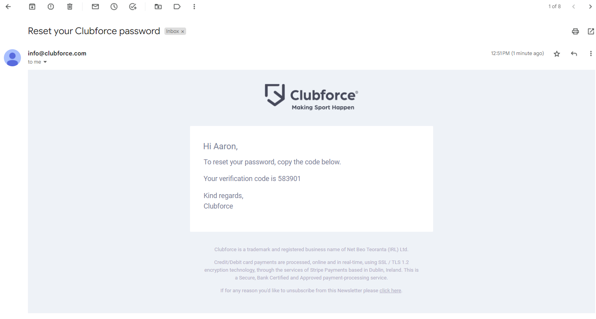Image resolution: width=596 pixels, height=319 pixels.
Task: Mark the email as unread
Action: point(95,7)
